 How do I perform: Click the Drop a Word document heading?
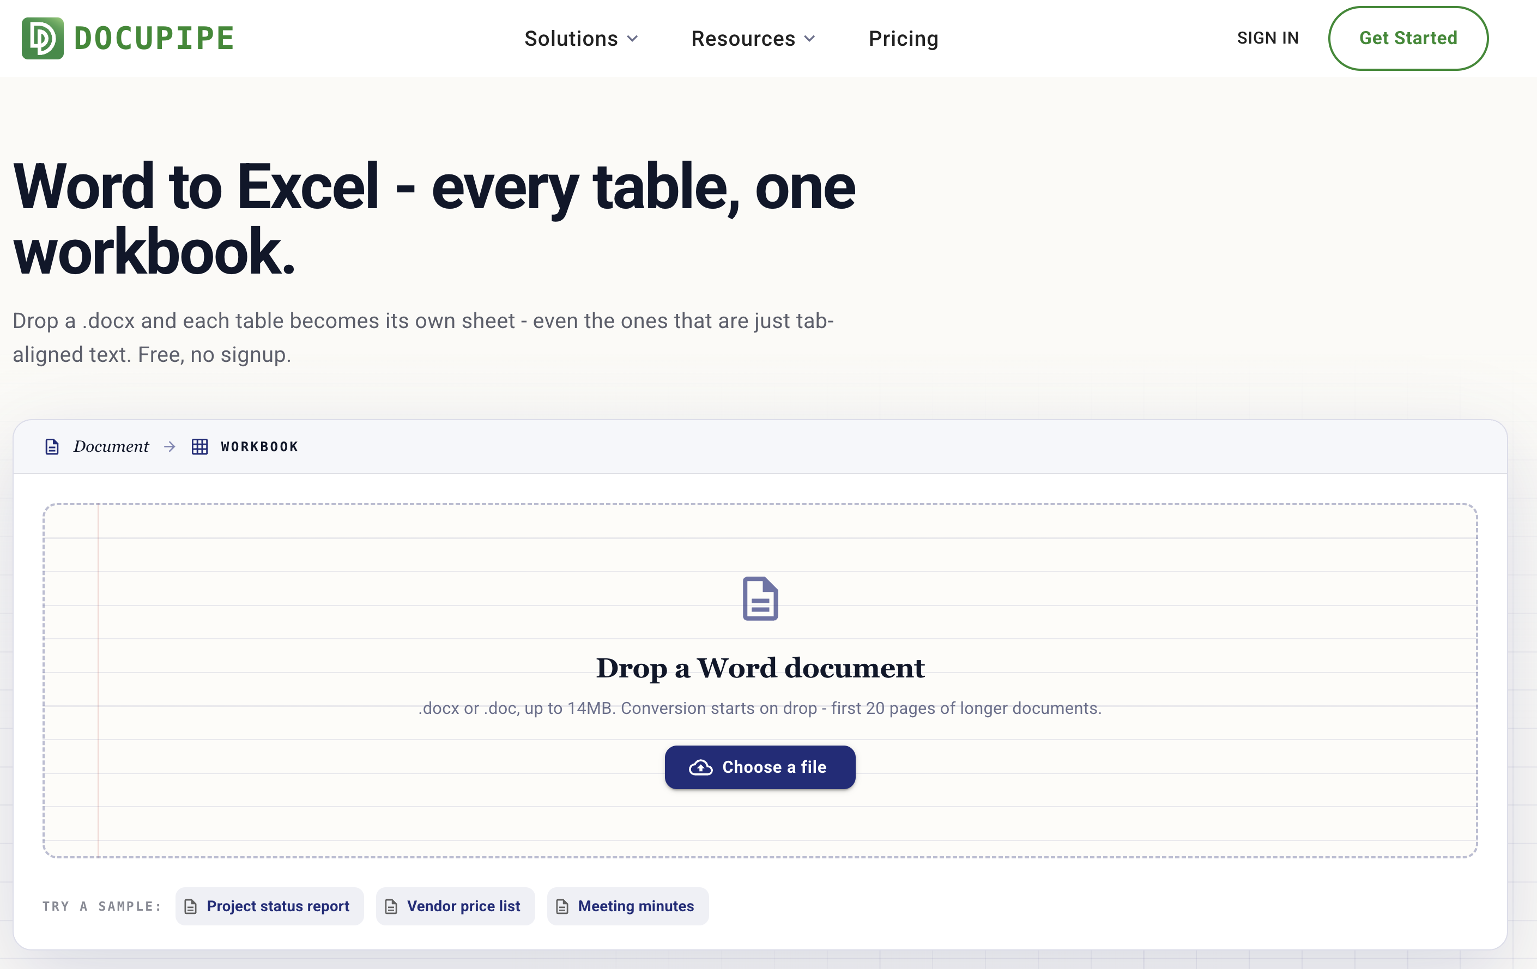(760, 668)
